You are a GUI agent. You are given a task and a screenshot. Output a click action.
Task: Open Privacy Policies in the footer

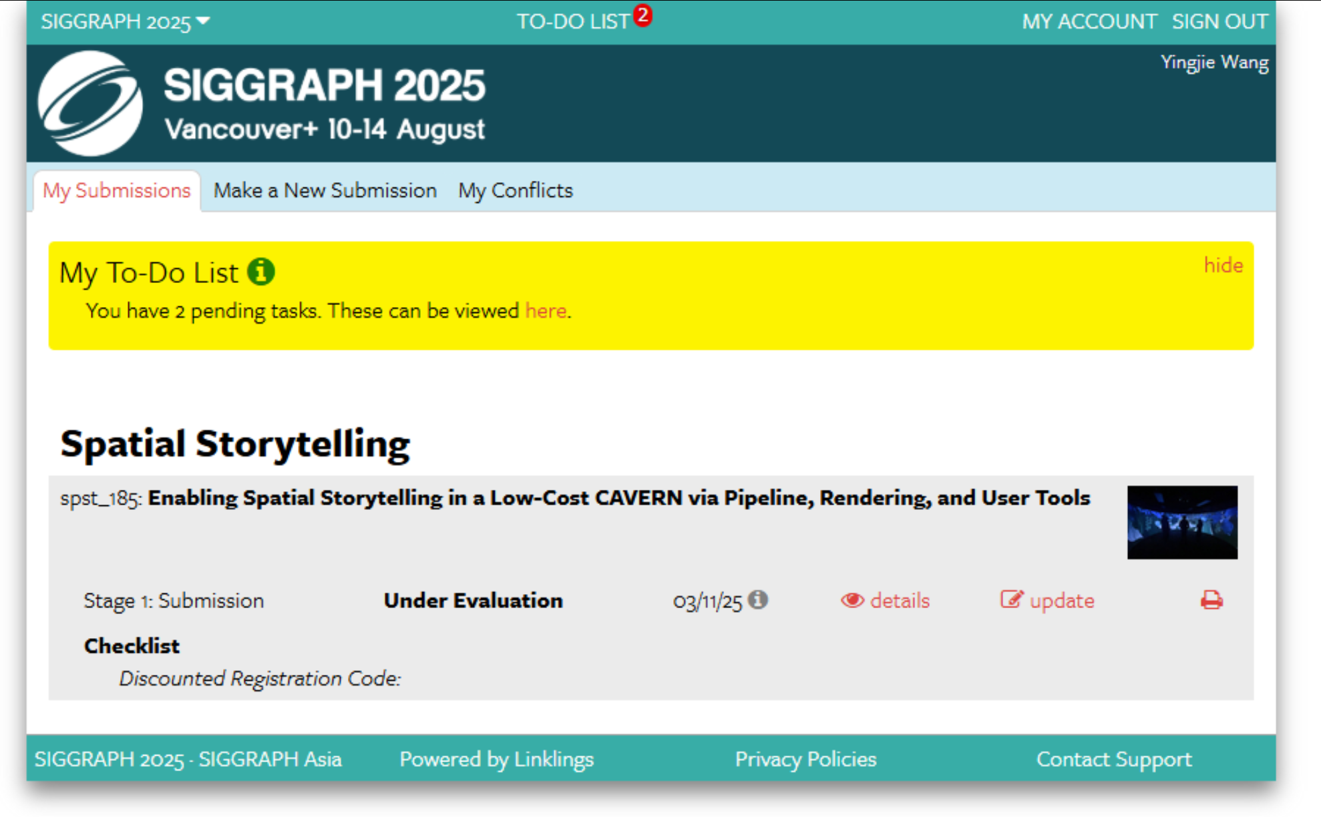(805, 759)
